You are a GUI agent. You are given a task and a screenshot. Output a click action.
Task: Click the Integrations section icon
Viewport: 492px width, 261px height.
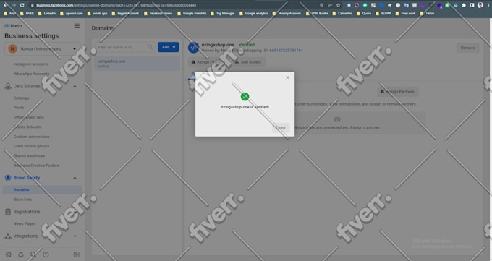(x=8, y=236)
